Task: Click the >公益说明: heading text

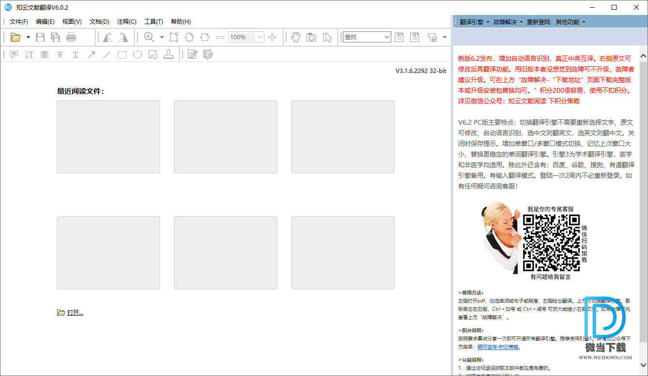Action: click(x=470, y=360)
